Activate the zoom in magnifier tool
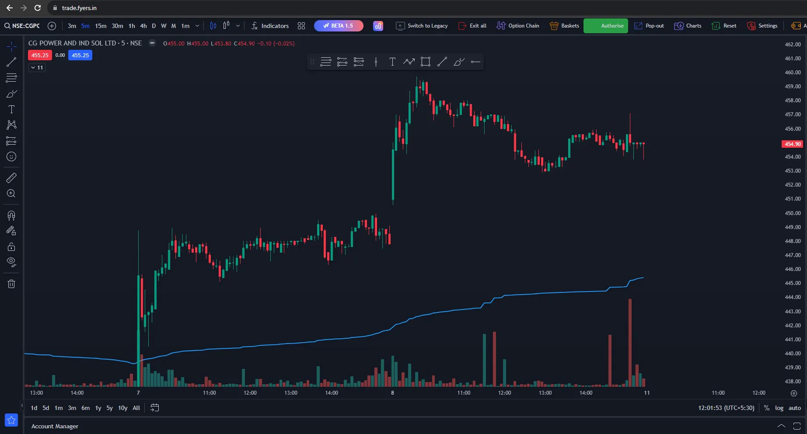807x434 pixels. pyautogui.click(x=11, y=193)
